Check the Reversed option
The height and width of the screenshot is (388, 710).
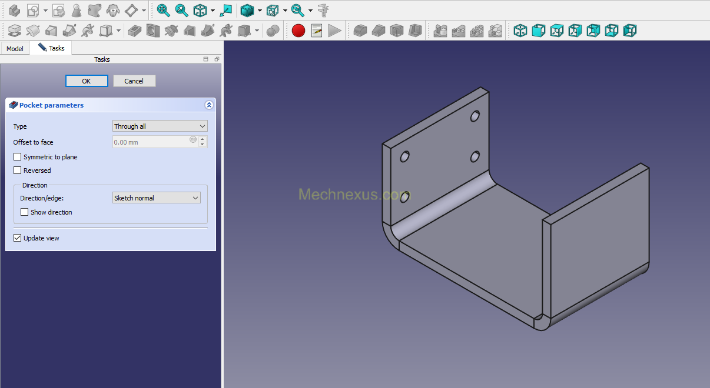(18, 170)
